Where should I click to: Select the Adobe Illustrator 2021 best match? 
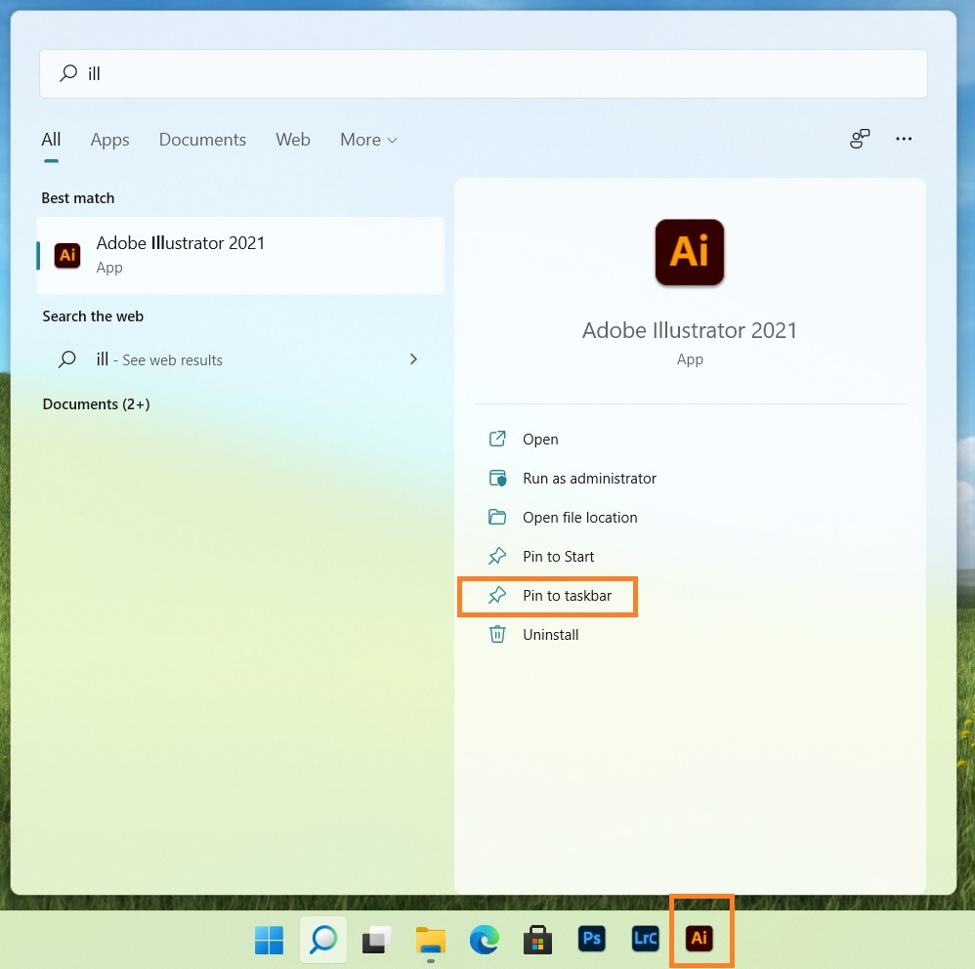[240, 256]
